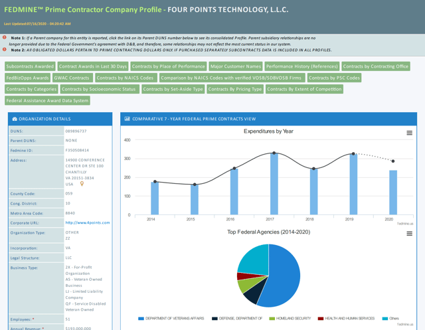Click the Organization Details dashboard icon
This screenshot has width=425, height=330.
click(x=15, y=119)
